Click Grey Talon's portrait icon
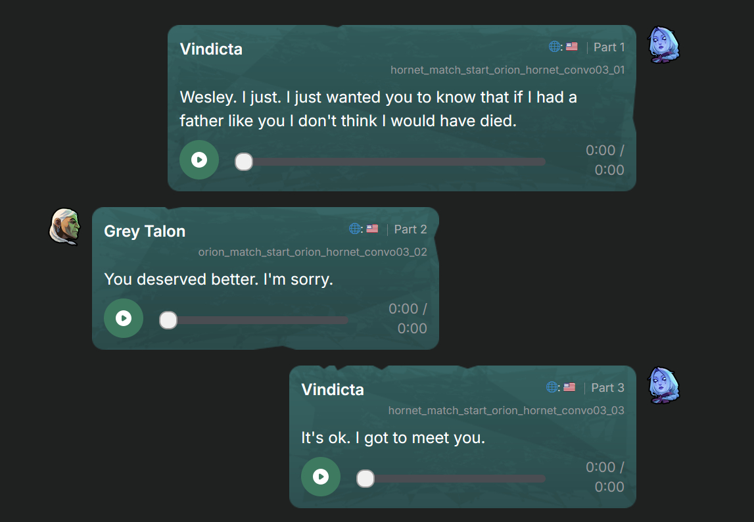The height and width of the screenshot is (522, 754). (64, 226)
